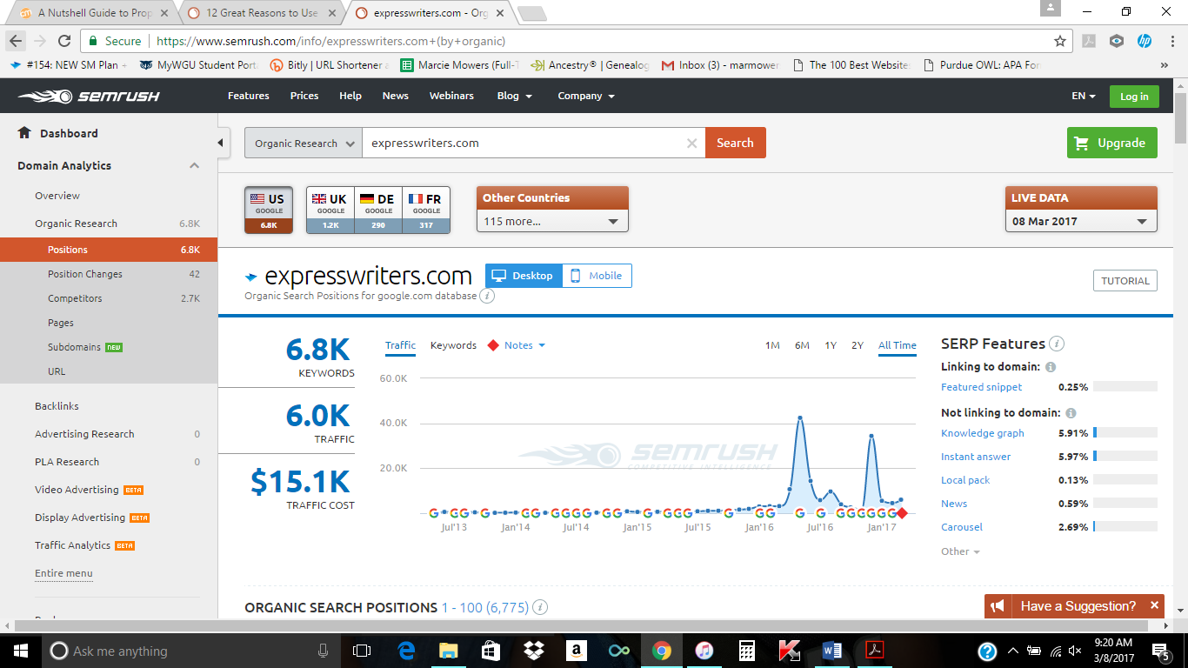The image size is (1188, 668).
Task: Switch to Mobile view
Action: [597, 276]
